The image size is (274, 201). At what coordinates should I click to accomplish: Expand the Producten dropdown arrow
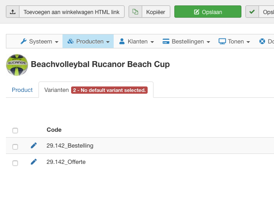click(x=108, y=42)
